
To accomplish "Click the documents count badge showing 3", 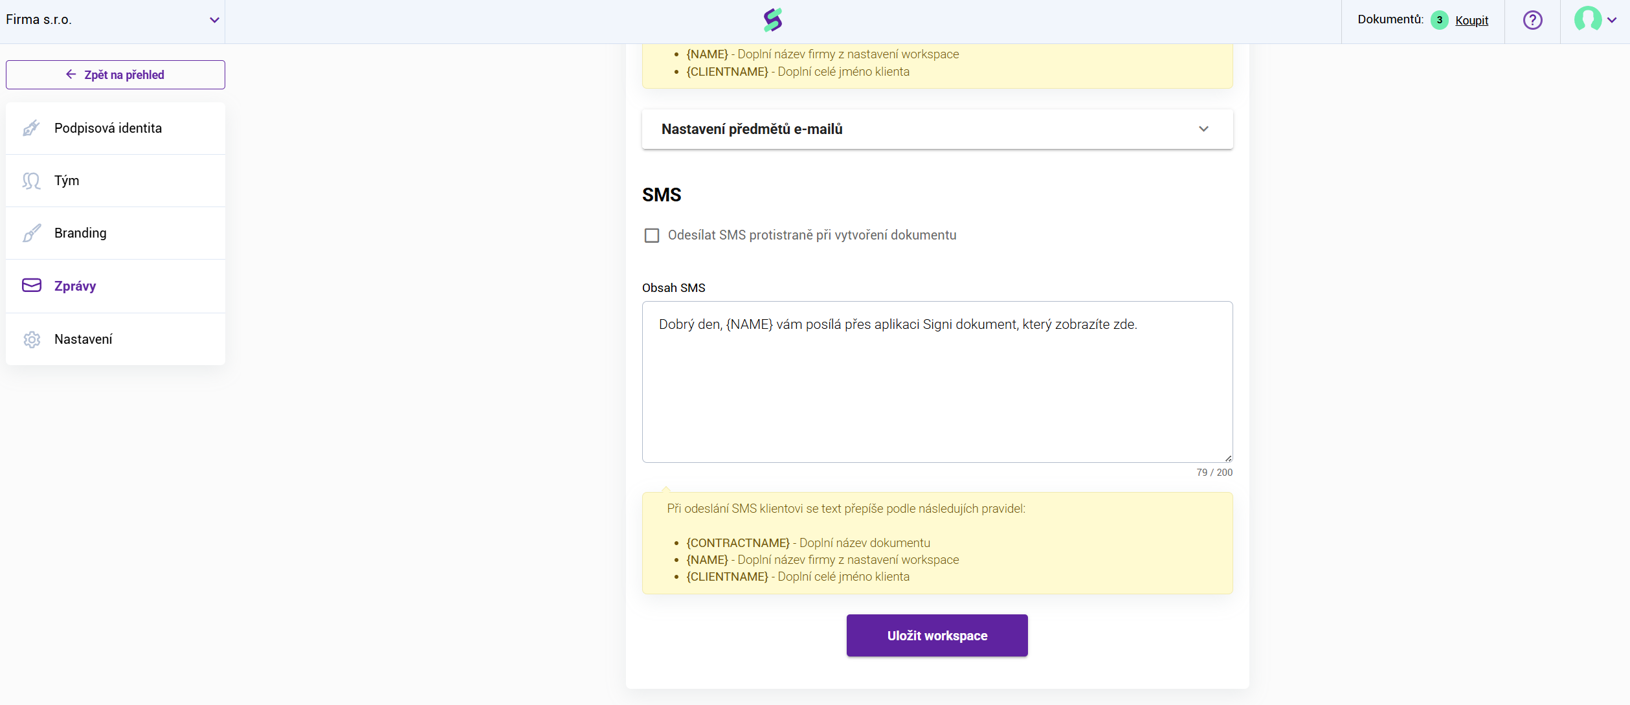I will (x=1439, y=20).
